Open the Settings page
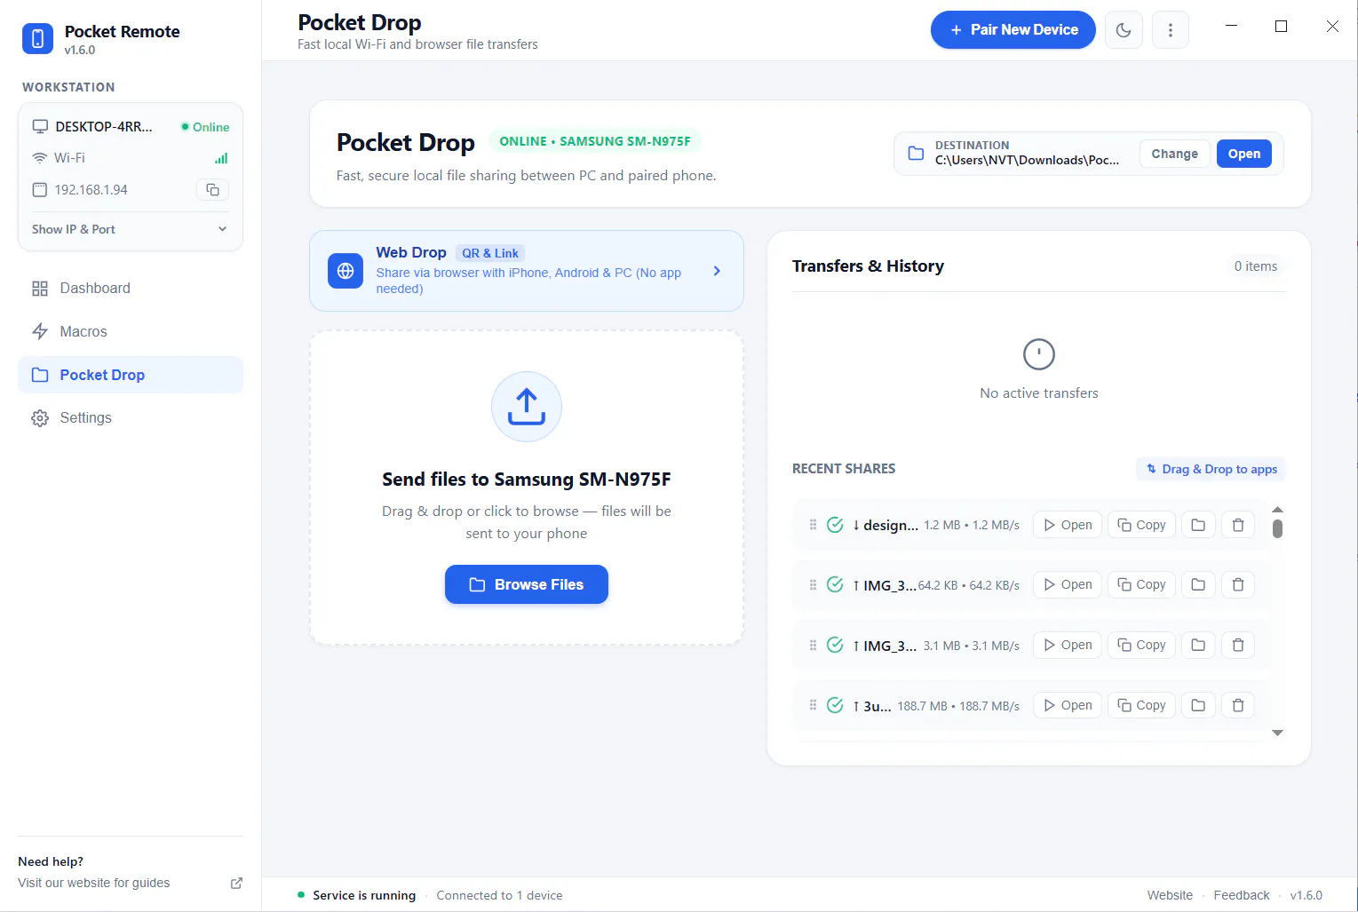1358x912 pixels. tap(130, 417)
